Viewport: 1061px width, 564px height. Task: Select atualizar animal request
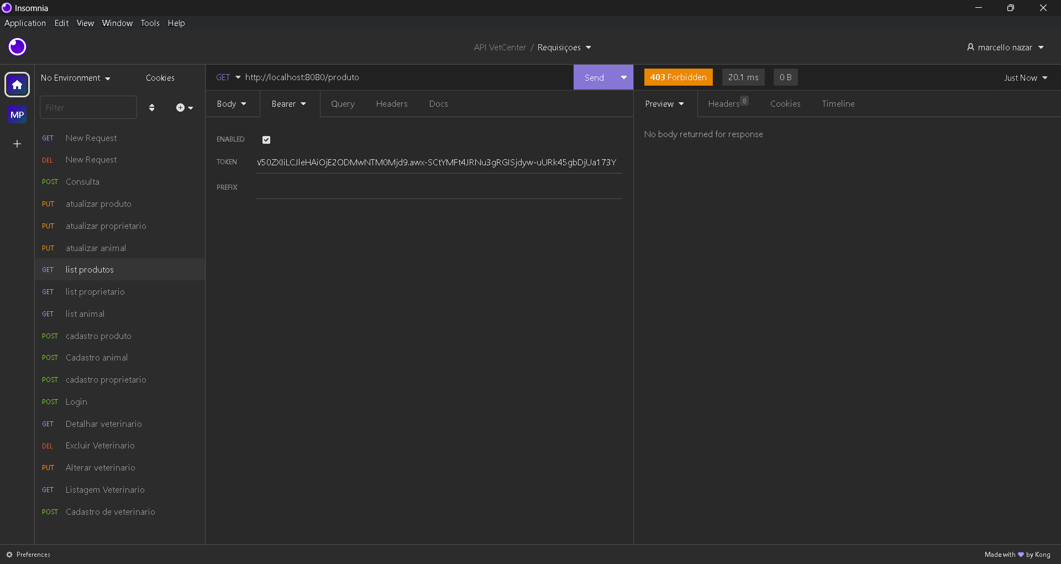(120, 248)
